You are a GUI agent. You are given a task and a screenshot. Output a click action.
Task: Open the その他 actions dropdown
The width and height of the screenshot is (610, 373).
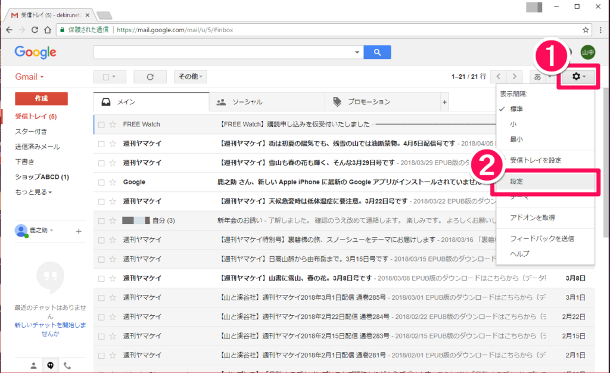pos(190,77)
